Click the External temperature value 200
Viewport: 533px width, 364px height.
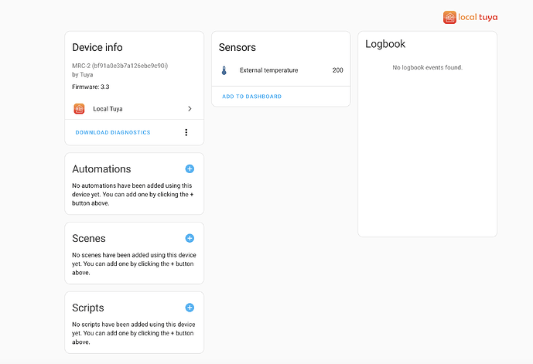tap(337, 70)
